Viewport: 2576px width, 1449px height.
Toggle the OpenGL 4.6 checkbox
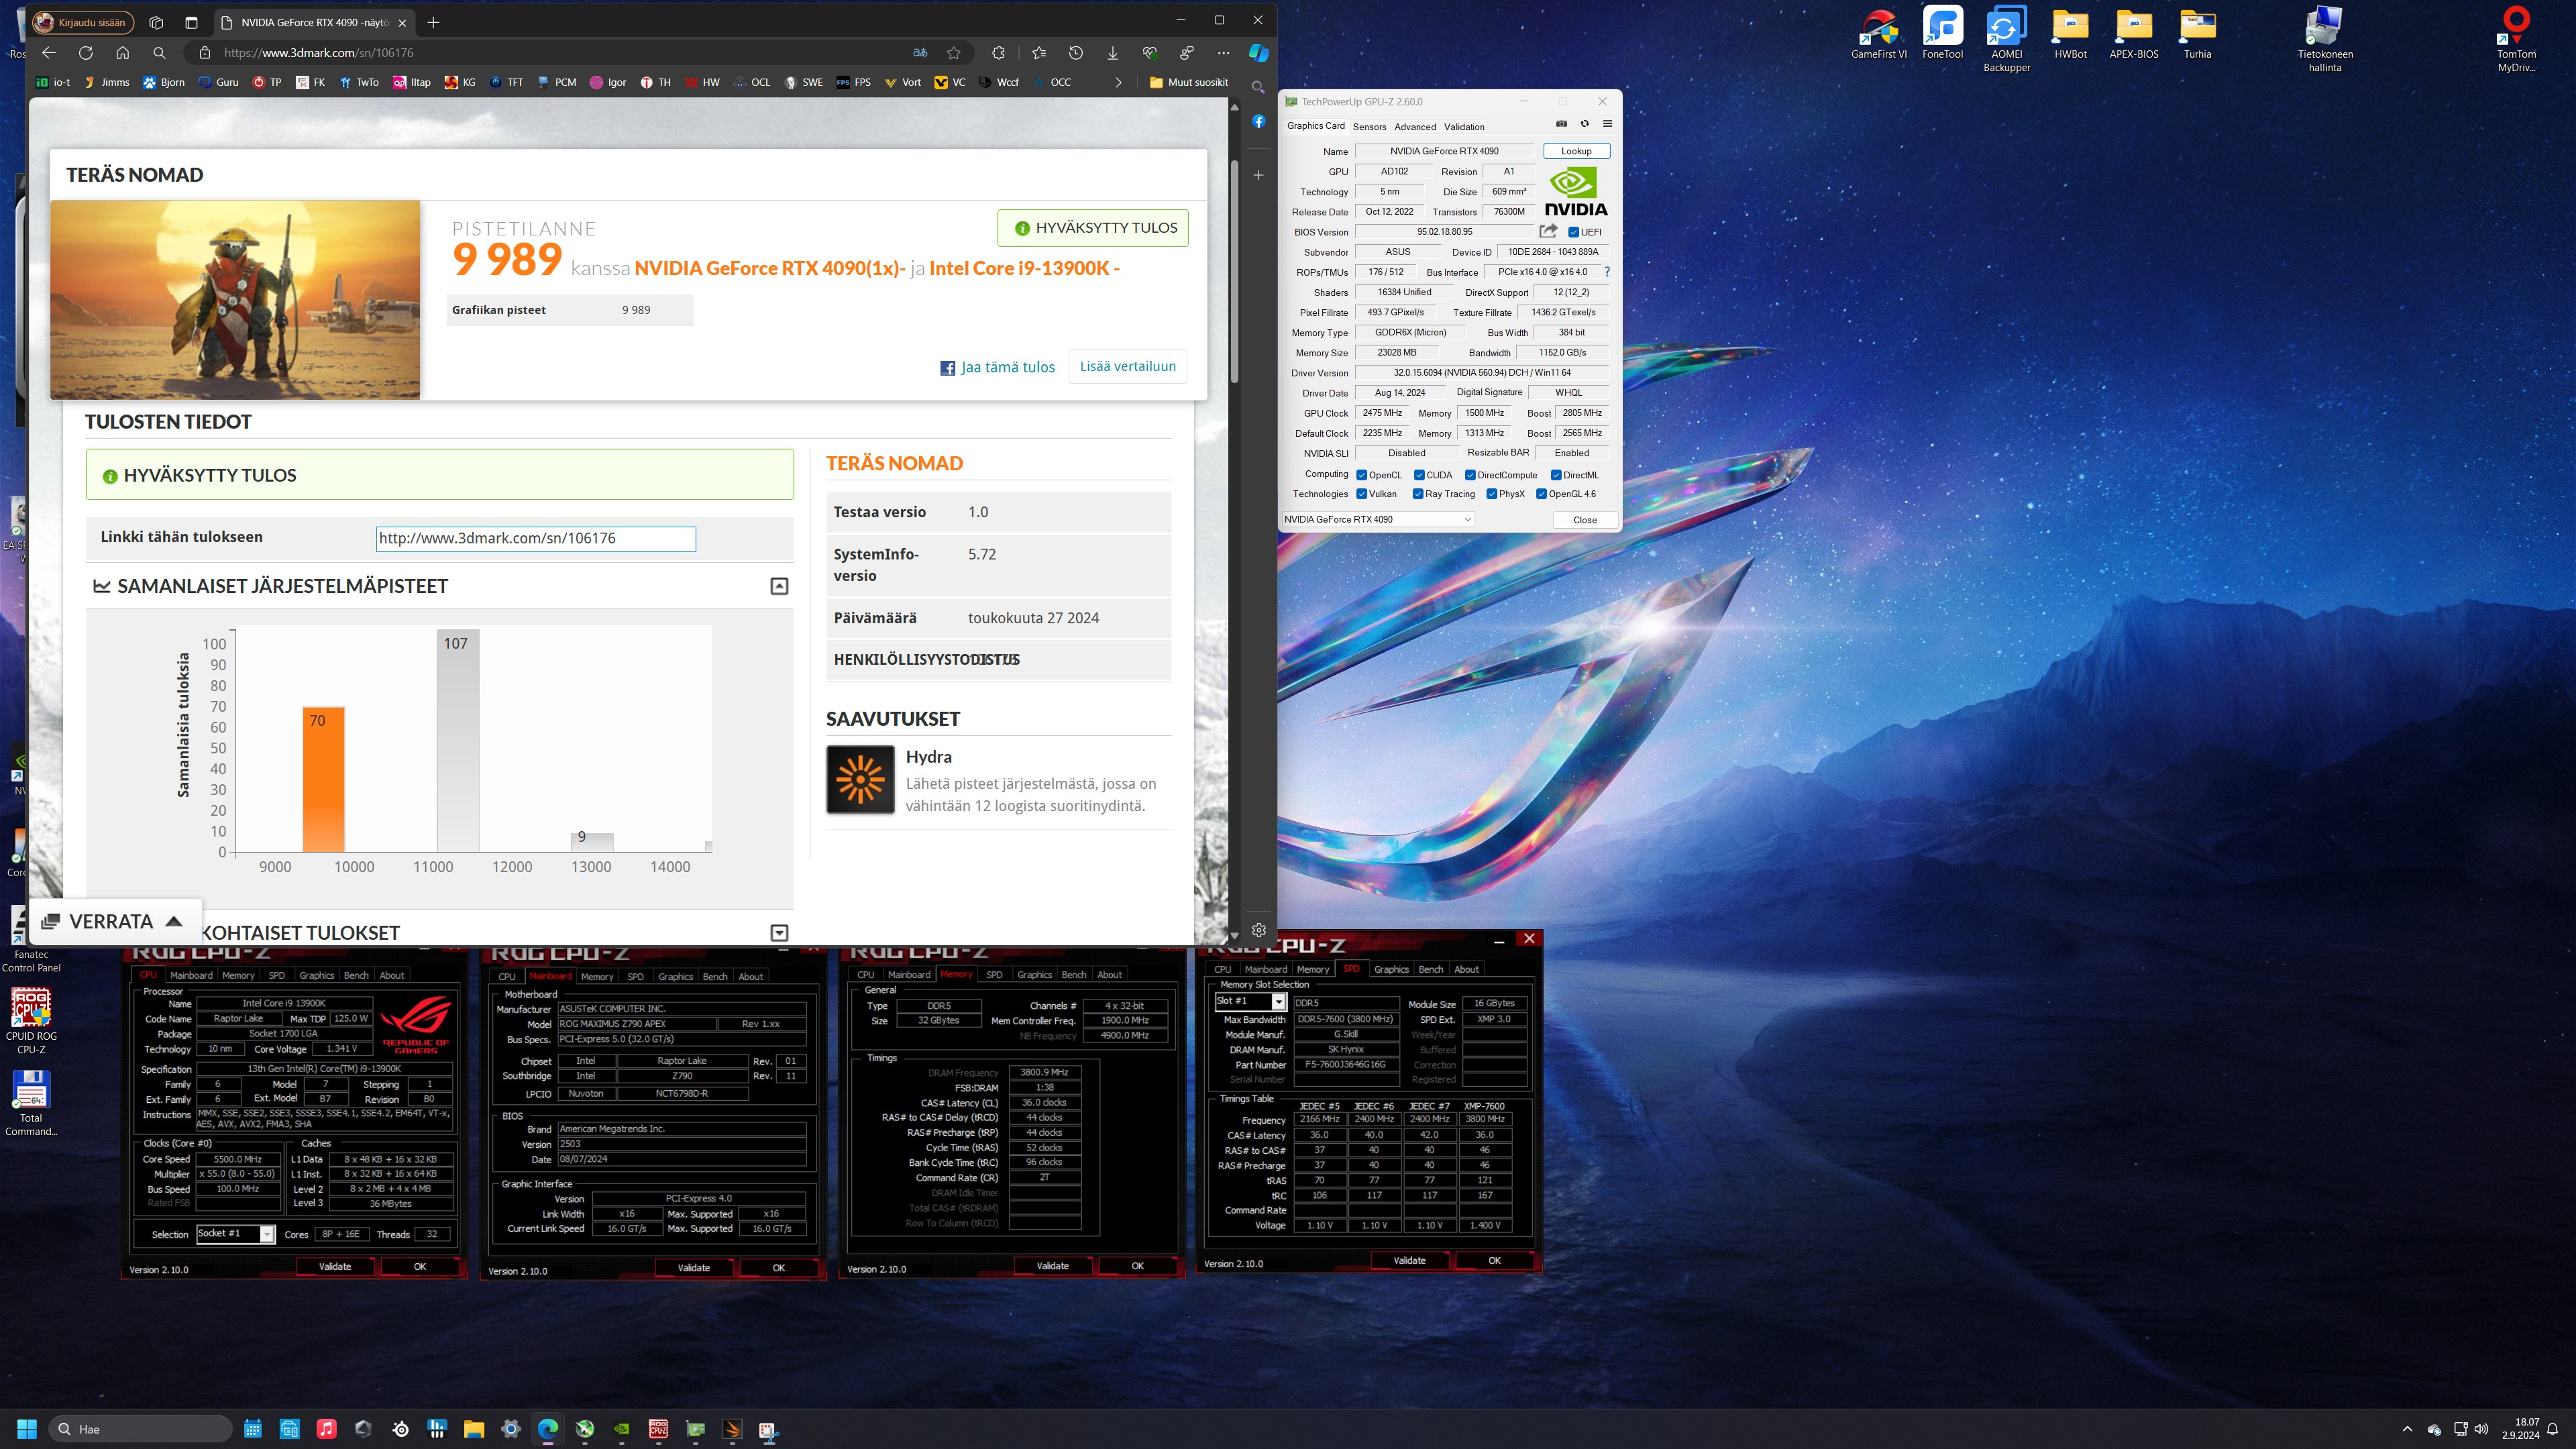1541,494
